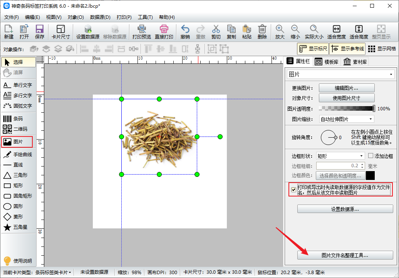
Task: Expand the 边框形状 shape dropdown
Action: tap(340, 156)
